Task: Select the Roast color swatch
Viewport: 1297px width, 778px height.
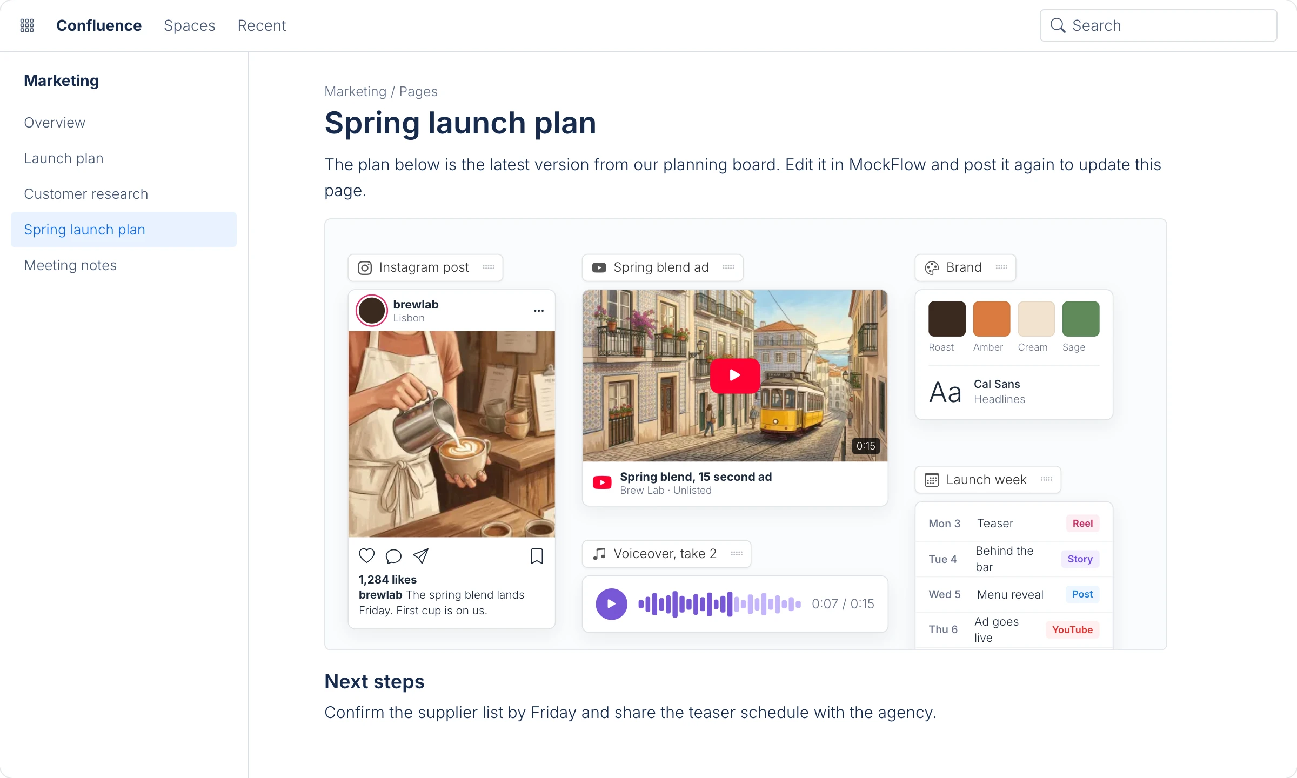Action: [947, 319]
